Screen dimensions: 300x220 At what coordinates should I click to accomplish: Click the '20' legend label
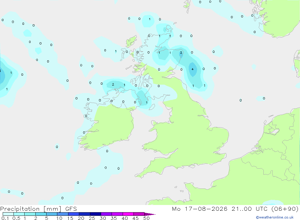pyautogui.click(x=81, y=218)
